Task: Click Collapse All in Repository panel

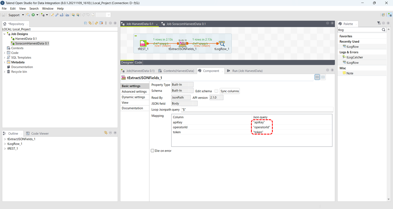Action: (85, 23)
